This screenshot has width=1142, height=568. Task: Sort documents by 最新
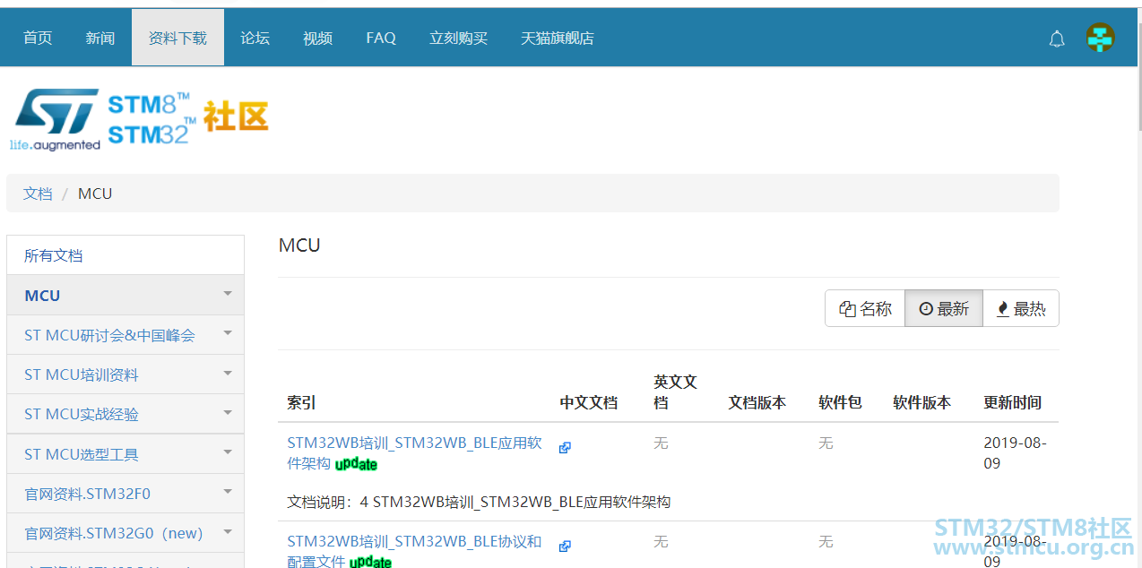coord(944,308)
